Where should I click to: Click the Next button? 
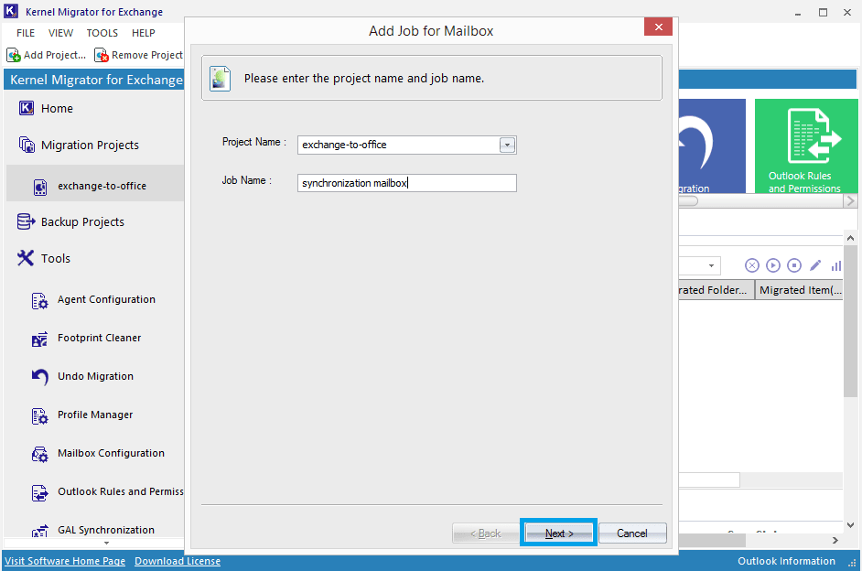tap(559, 533)
